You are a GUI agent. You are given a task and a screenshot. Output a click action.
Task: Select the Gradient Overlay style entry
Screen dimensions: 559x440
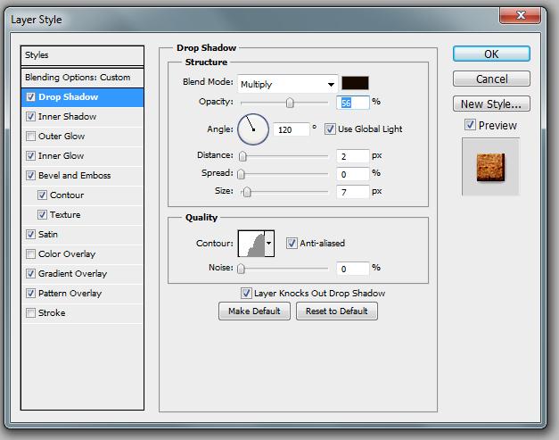point(72,274)
